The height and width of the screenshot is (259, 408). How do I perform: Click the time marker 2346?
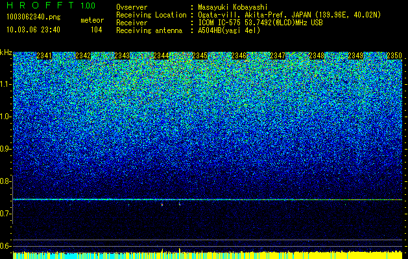point(239,56)
